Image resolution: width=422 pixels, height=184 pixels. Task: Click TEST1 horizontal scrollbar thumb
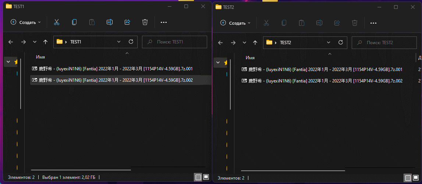click(81, 170)
